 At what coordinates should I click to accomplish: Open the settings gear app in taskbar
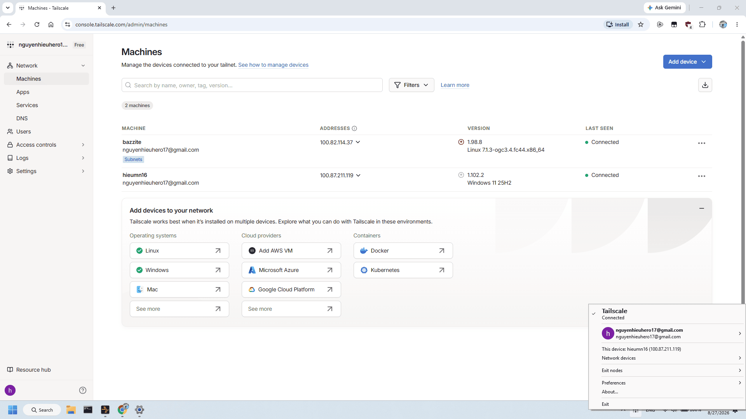pyautogui.click(x=139, y=410)
